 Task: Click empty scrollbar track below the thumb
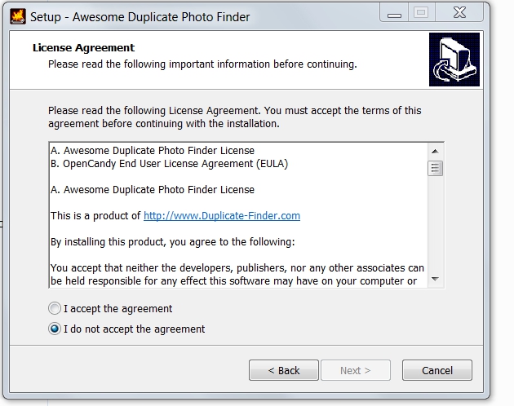click(x=436, y=224)
